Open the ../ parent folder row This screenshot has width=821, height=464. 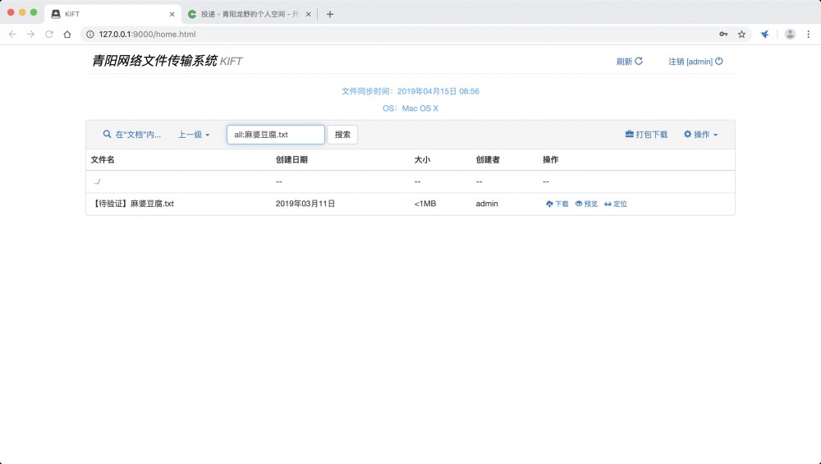pos(98,181)
